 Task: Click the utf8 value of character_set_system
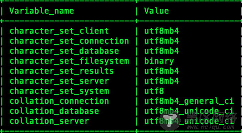pyautogui.click(x=154, y=91)
